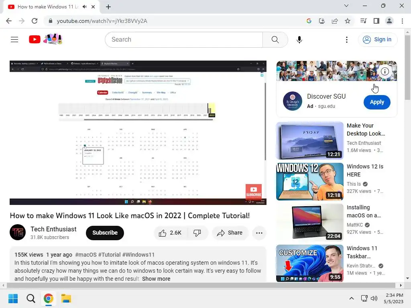
Task: Mute the tab via speaker icon
Action: tap(84, 7)
